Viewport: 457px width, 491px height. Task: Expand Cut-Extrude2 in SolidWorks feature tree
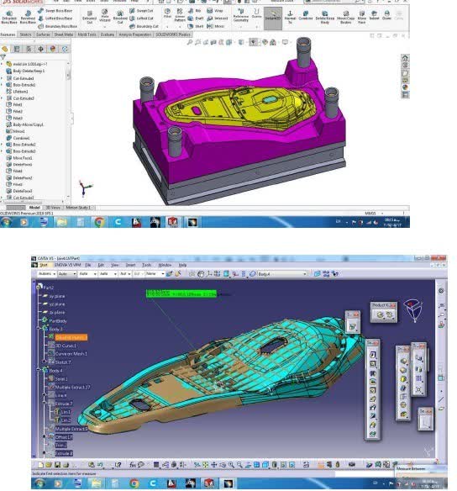(2, 98)
